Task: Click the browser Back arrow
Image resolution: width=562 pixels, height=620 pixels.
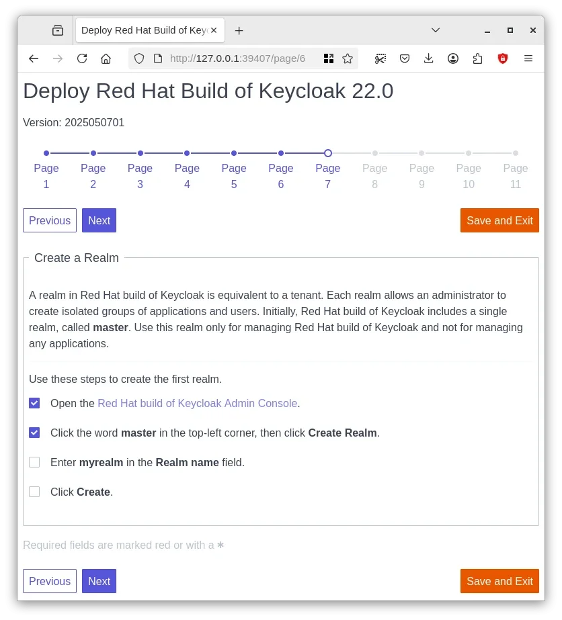Action: click(x=34, y=58)
